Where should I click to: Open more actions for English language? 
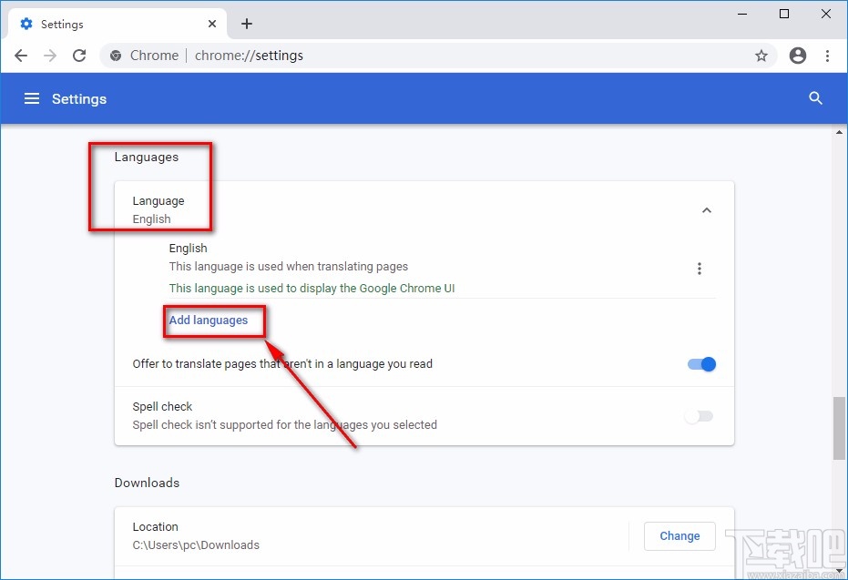tap(700, 269)
